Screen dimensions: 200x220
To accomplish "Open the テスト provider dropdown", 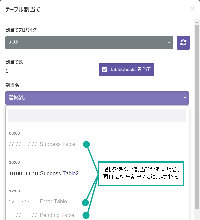I will click(x=89, y=43).
